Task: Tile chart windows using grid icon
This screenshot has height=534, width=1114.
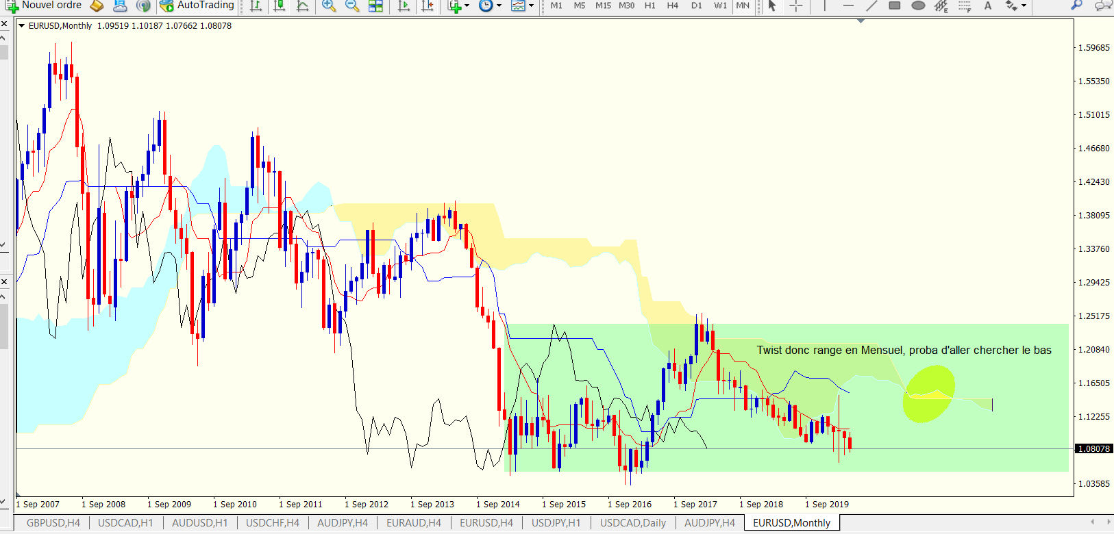Action: point(375,5)
